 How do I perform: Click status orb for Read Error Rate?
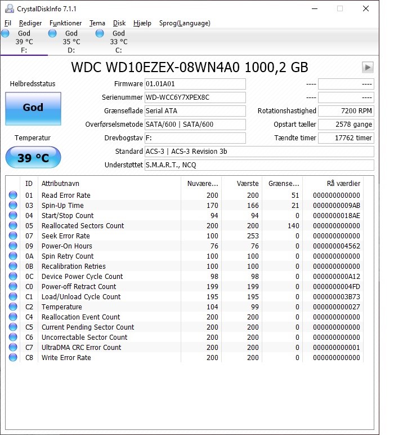coord(13,195)
